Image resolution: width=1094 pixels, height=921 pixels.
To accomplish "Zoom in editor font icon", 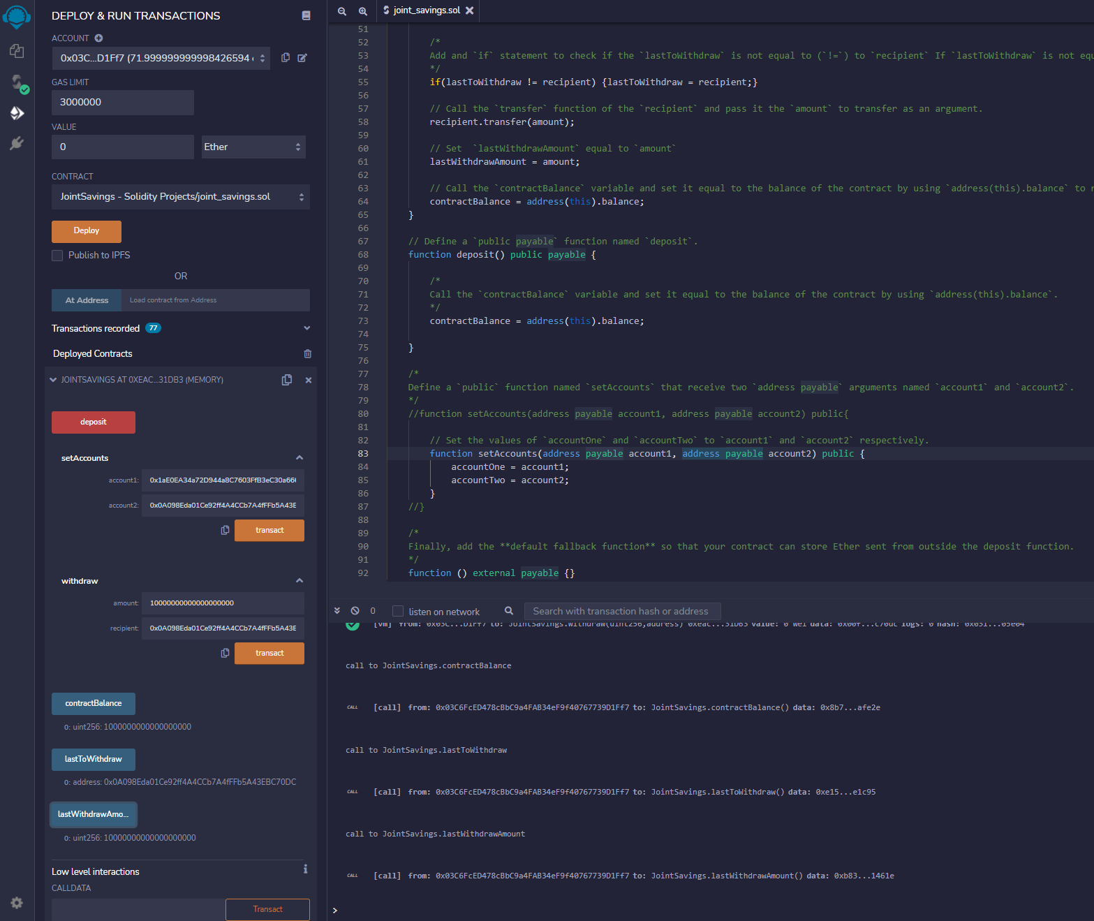I will [363, 11].
